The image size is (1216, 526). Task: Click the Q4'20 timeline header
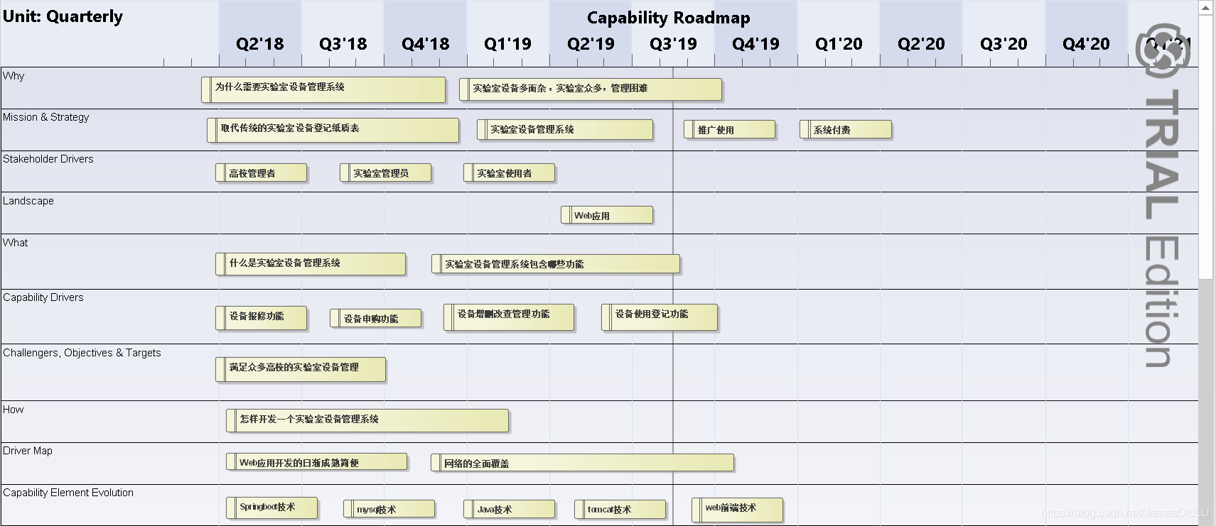tap(1087, 44)
